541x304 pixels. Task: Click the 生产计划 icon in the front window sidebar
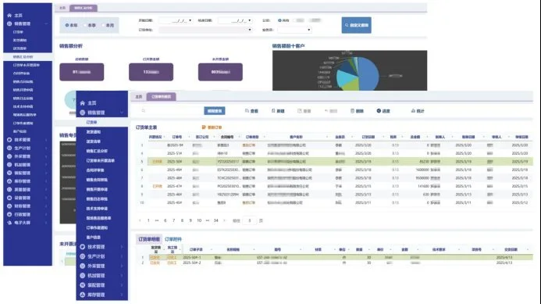pos(83,256)
